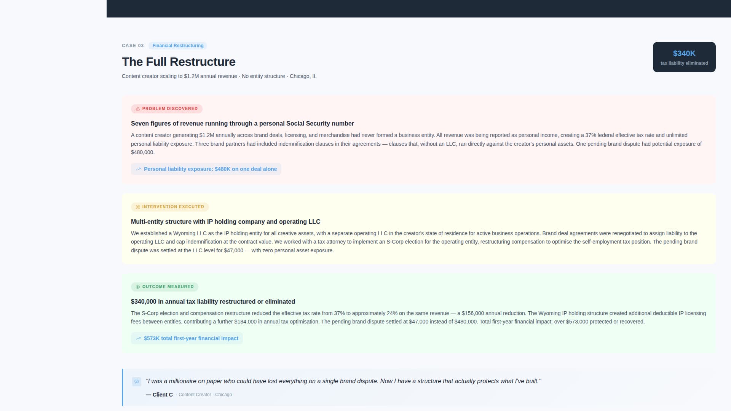Click the Problem Discovered badge
731x411 pixels.
167,109
